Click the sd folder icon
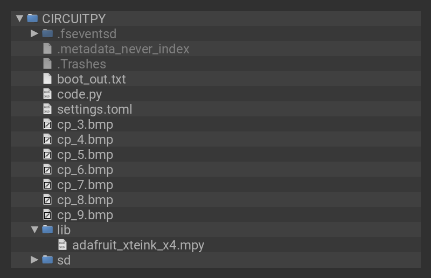 point(47,260)
